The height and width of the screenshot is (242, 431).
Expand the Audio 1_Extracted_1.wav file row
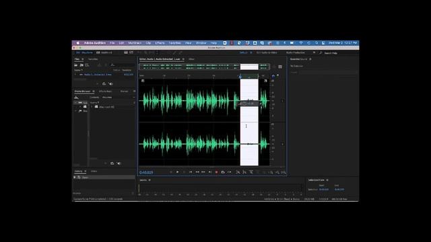click(x=75, y=75)
